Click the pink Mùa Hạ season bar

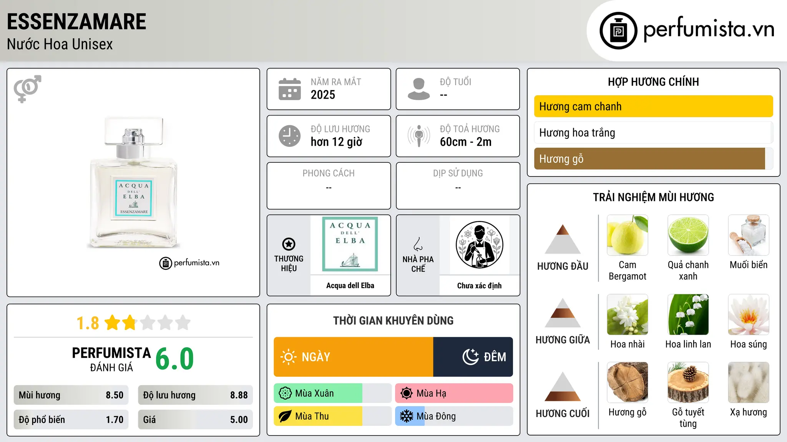(454, 393)
